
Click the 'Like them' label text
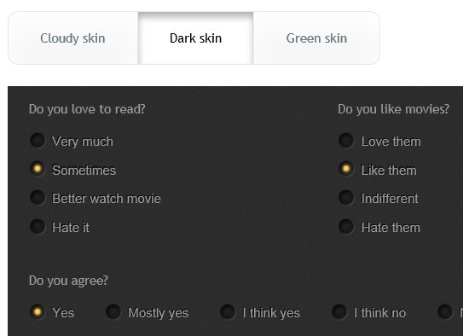pyautogui.click(x=389, y=171)
